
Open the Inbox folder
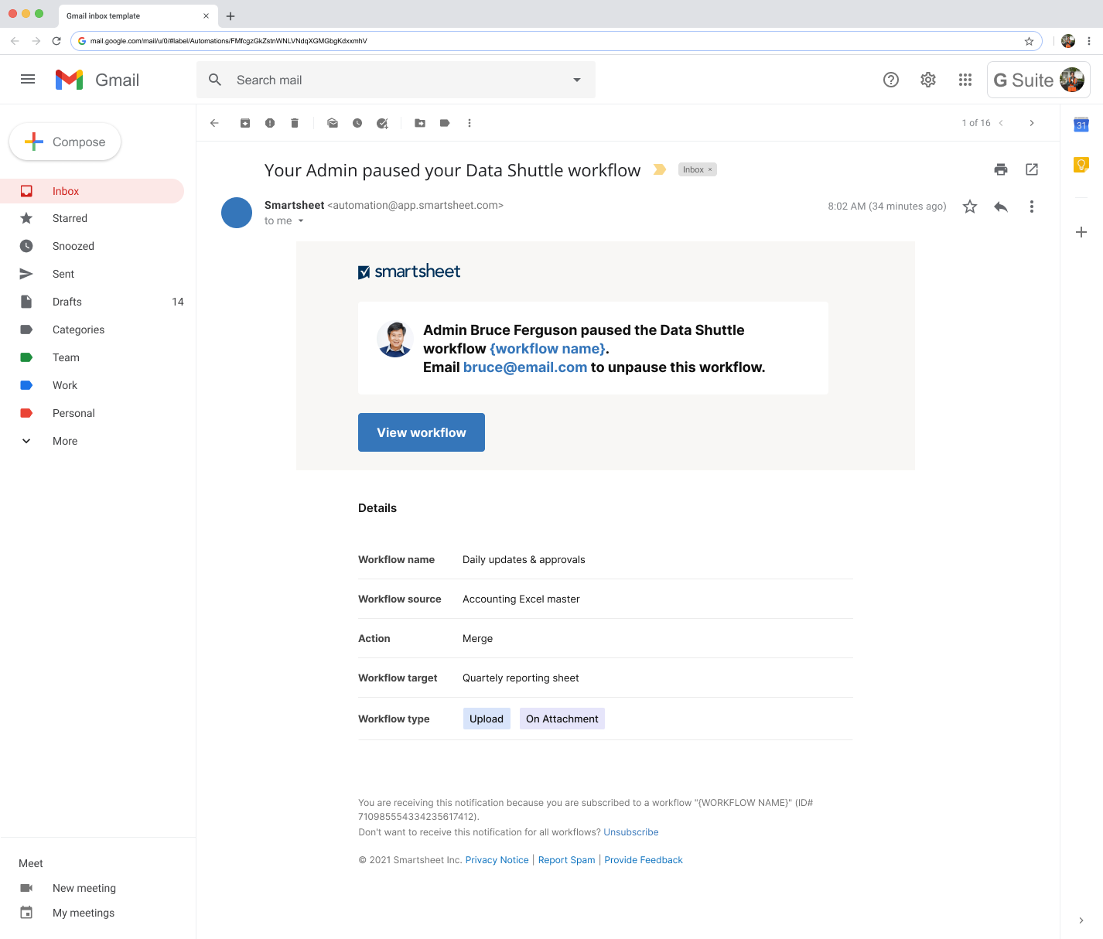point(92,191)
